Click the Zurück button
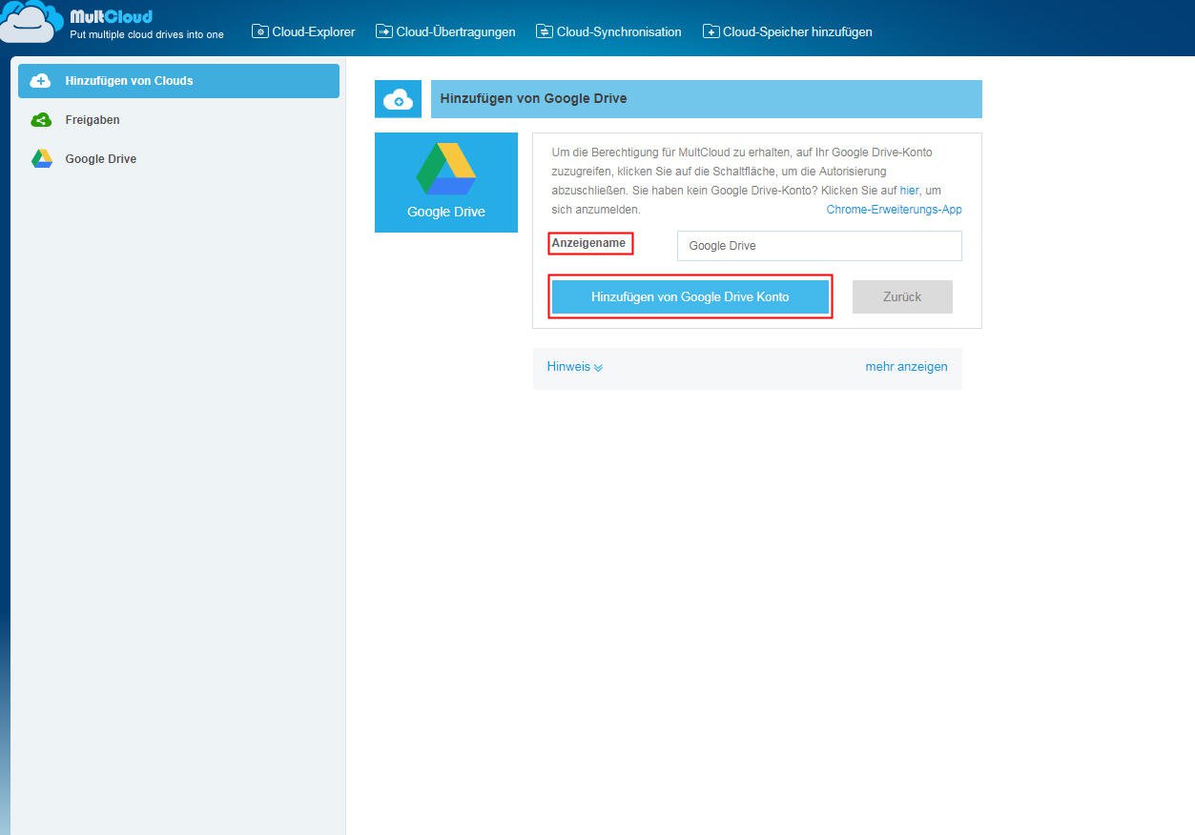1195x835 pixels. tap(902, 296)
